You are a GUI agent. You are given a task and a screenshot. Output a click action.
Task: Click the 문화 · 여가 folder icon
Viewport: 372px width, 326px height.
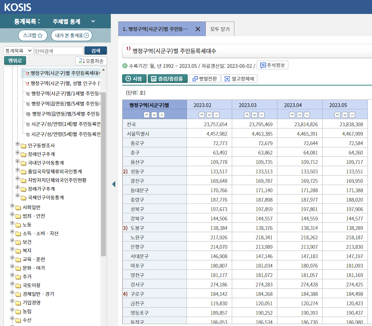click(x=18, y=268)
